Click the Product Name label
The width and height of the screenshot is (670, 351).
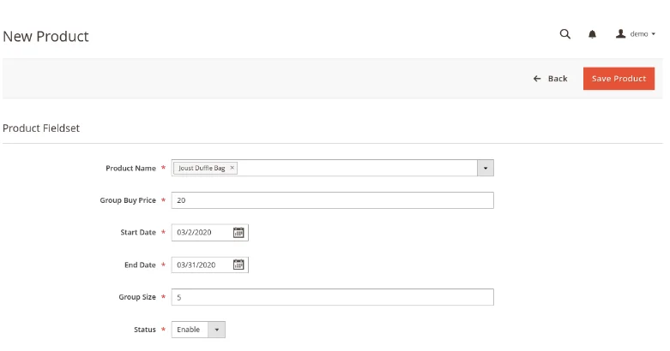(x=130, y=169)
